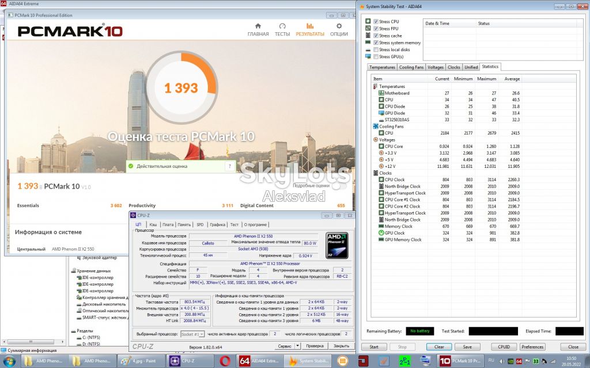Open the Socket #1 processor dropdown in CPU-Z

pyautogui.click(x=192, y=334)
